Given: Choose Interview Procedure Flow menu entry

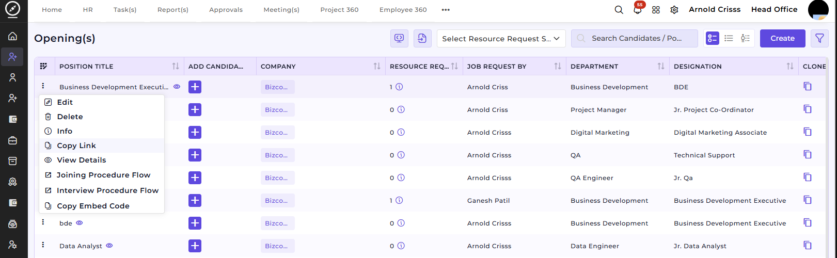Looking at the screenshot, I should point(102,190).
